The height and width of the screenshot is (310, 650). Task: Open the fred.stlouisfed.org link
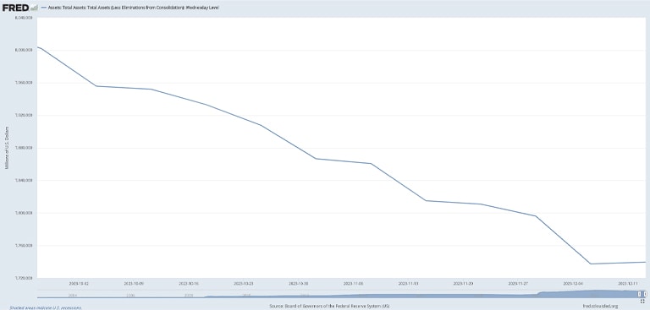click(600, 307)
